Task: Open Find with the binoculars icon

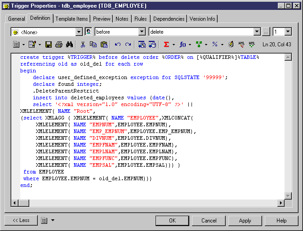Action: pos(69,44)
